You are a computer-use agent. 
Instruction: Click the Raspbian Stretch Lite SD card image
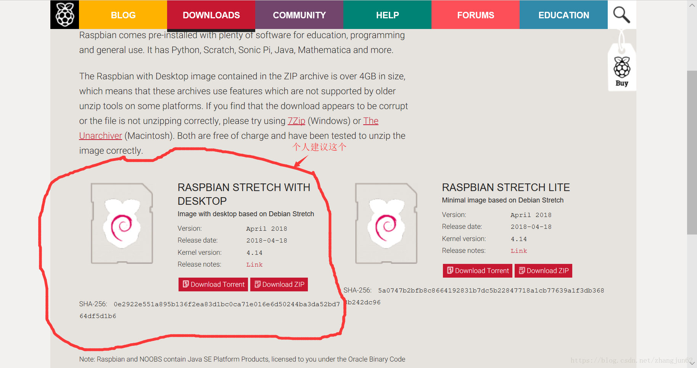click(x=386, y=223)
